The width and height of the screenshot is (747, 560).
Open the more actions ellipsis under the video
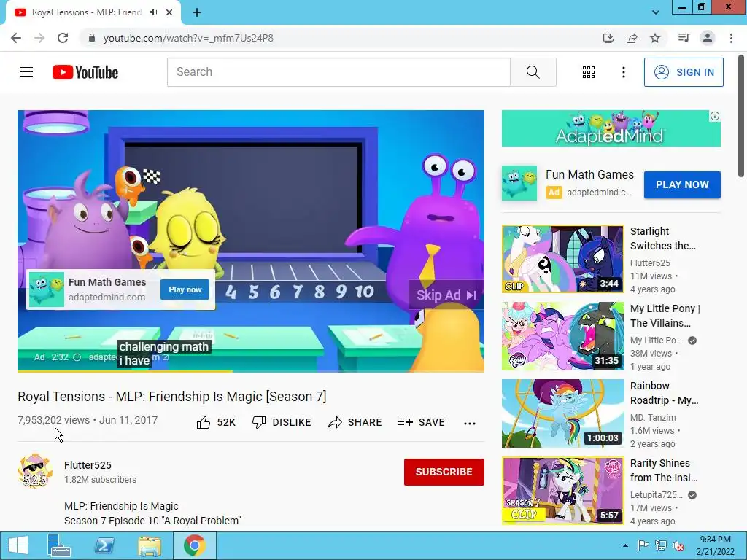click(x=470, y=423)
